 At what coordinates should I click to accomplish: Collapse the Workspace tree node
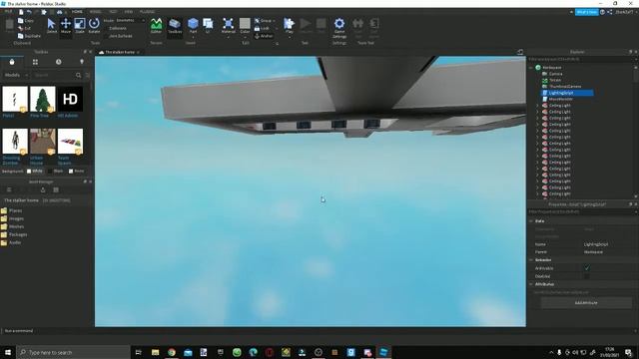tap(531, 68)
